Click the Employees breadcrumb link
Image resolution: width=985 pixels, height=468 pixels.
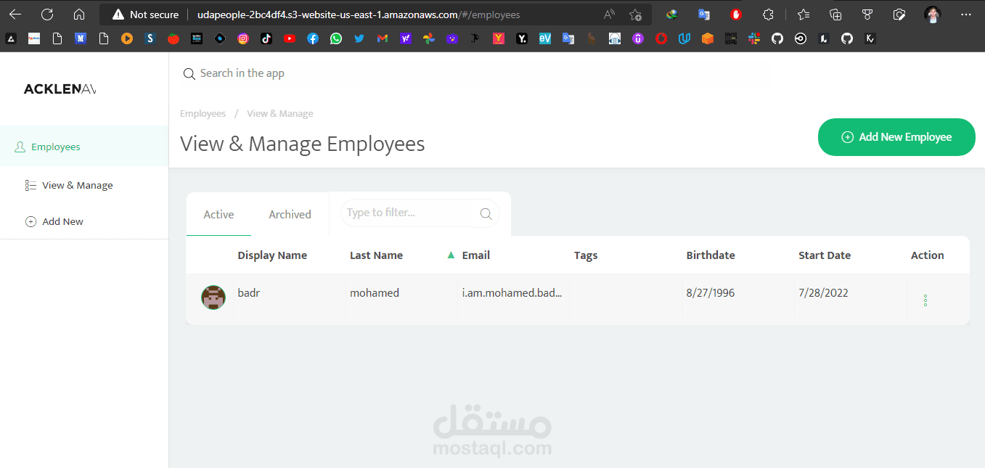pyautogui.click(x=203, y=113)
